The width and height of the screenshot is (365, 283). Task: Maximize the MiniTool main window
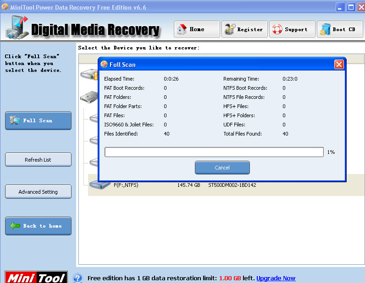pos(351,7)
